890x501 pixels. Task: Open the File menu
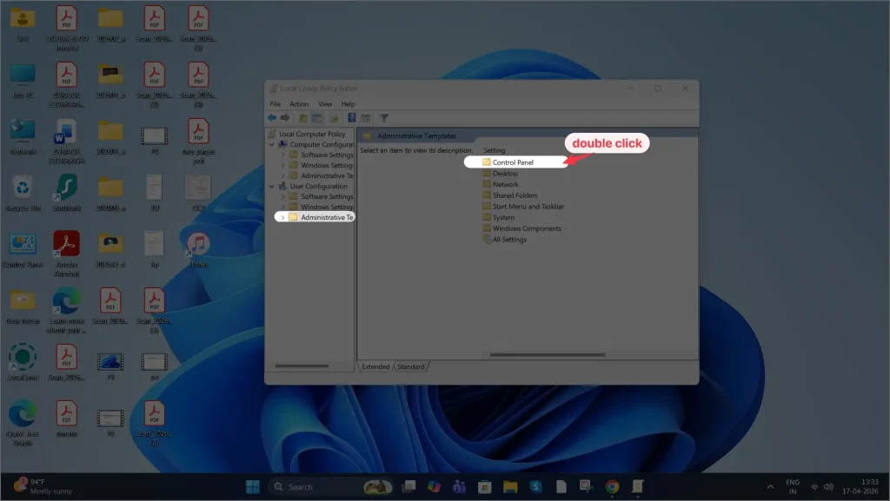pyautogui.click(x=276, y=103)
